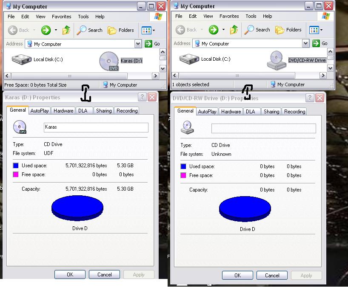The height and width of the screenshot is (287, 348).
Task: Open the Tools menu
Action: (x=83, y=17)
